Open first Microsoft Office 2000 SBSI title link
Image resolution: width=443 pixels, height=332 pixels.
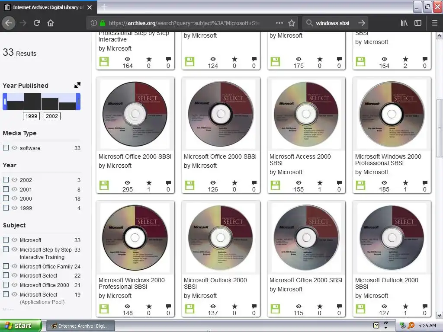[135, 156]
